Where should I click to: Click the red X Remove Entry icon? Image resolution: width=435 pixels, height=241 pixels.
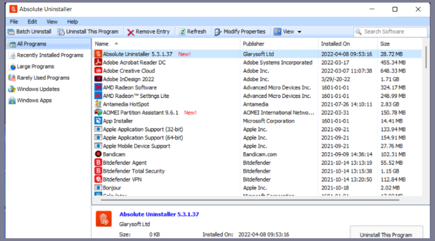130,32
